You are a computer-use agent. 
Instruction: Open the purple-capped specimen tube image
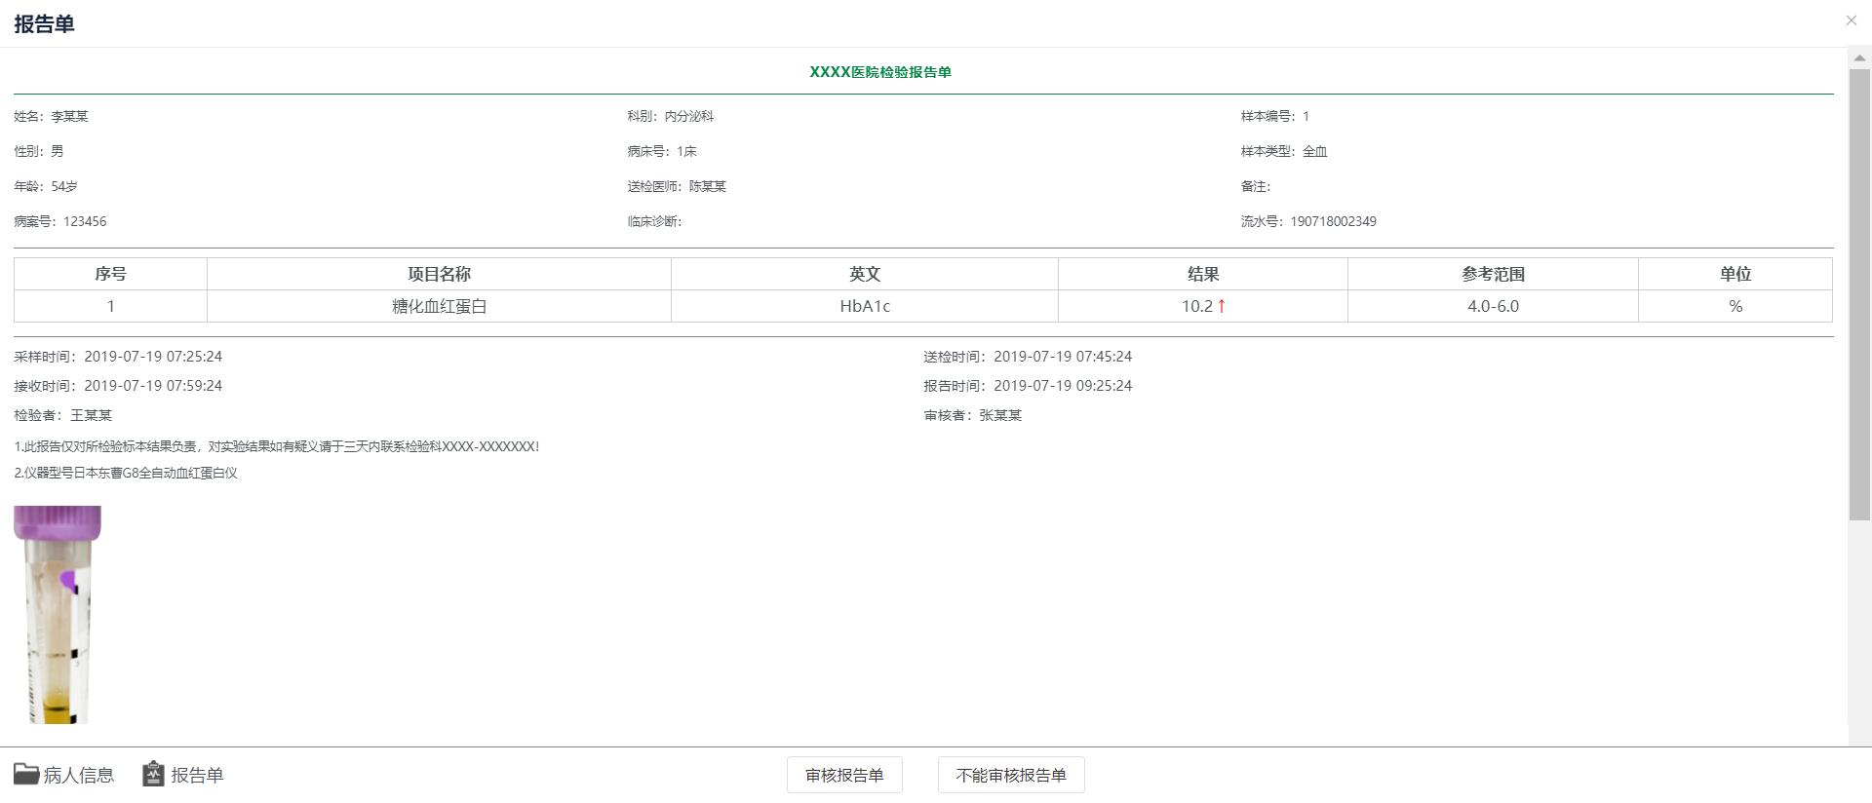(58, 614)
